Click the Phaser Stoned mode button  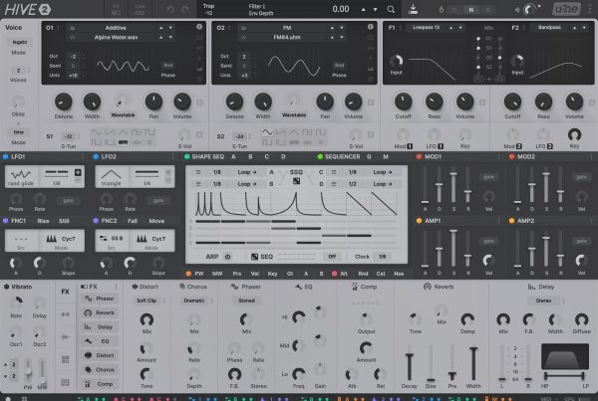[246, 301]
